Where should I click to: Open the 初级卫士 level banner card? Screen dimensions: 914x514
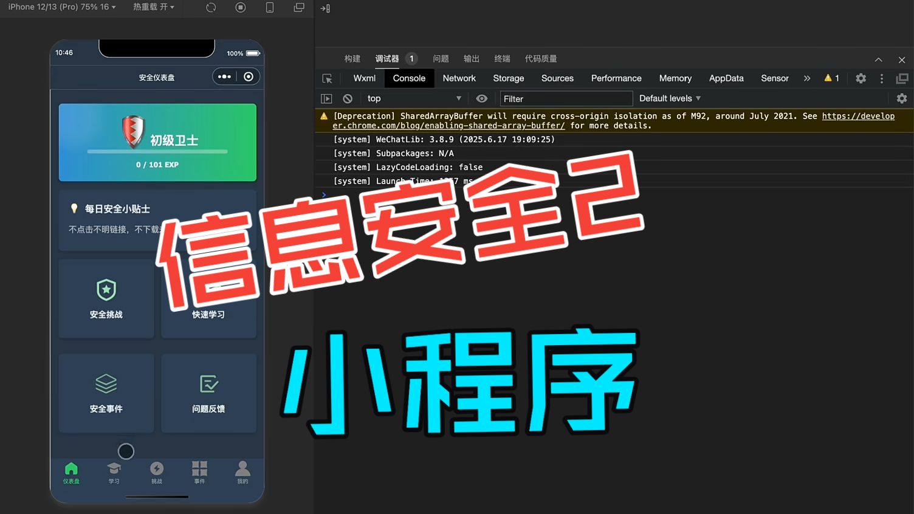point(157,143)
